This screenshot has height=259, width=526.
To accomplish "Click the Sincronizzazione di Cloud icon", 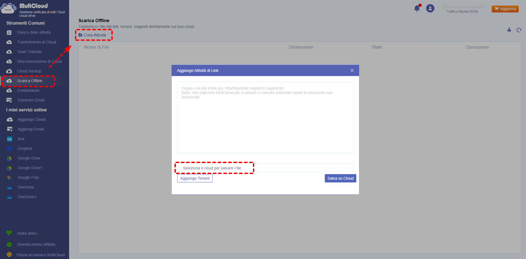I will point(9,61).
